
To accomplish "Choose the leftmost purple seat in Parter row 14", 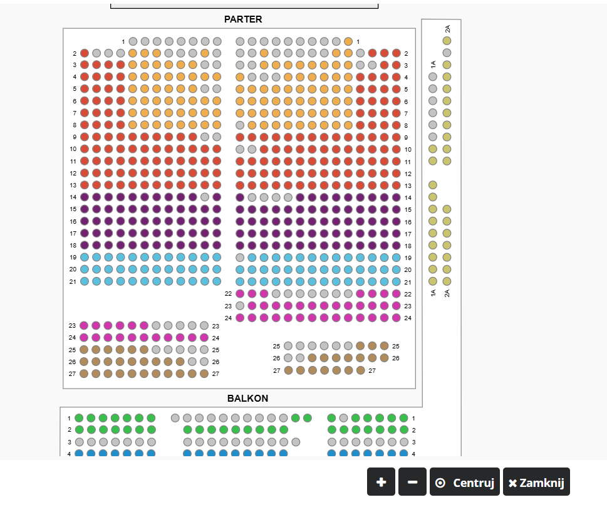I will [85, 197].
